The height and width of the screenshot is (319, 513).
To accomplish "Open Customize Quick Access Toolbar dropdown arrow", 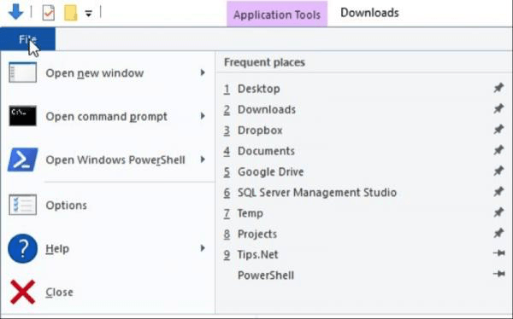I will pos(88,14).
